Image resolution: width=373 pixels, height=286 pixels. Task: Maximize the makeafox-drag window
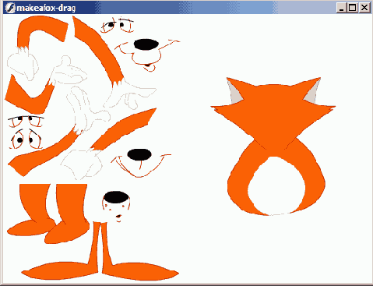coord(353,8)
